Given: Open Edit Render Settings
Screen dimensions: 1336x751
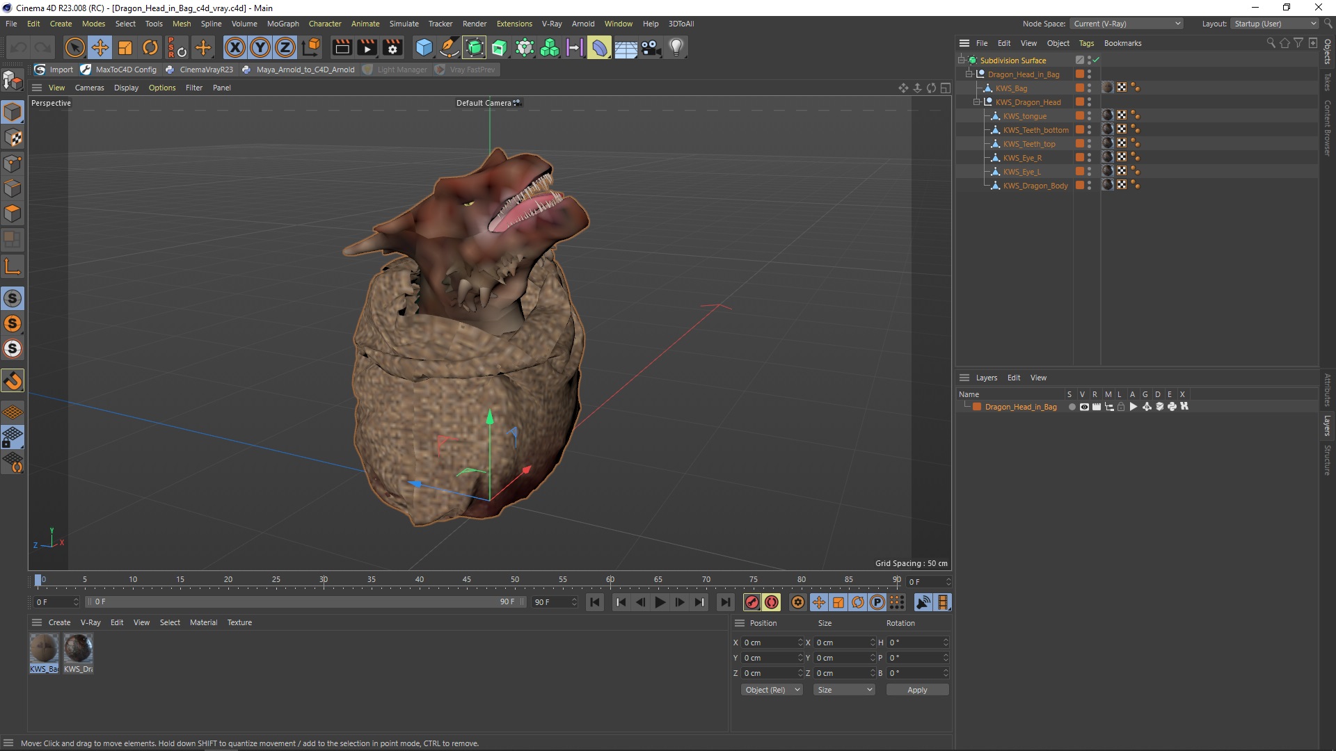Looking at the screenshot, I should pos(393,47).
